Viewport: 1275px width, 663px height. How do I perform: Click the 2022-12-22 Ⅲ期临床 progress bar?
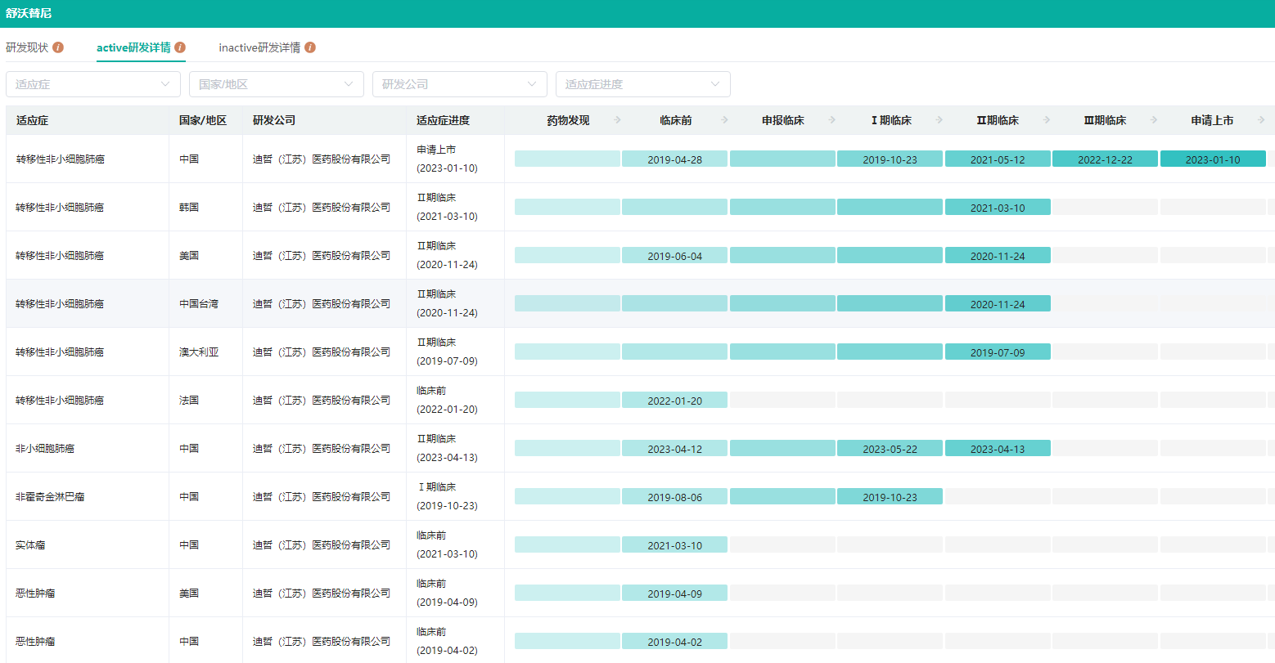(x=1105, y=159)
